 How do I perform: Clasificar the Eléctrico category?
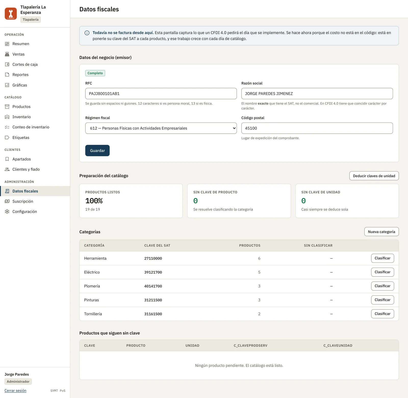(x=382, y=272)
